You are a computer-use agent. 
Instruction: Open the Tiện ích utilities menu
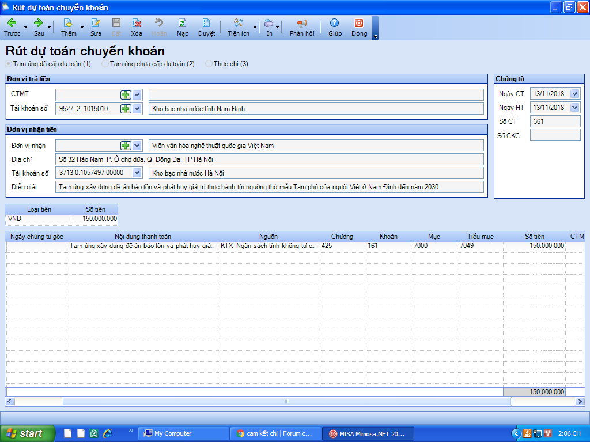click(239, 24)
